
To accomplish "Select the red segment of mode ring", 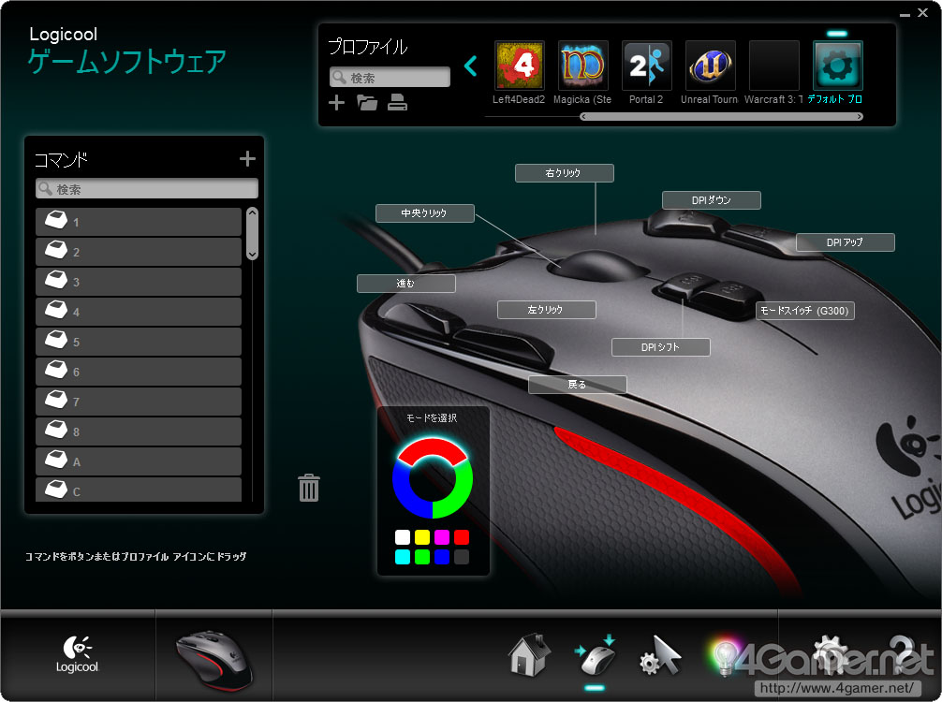I will click(x=432, y=448).
